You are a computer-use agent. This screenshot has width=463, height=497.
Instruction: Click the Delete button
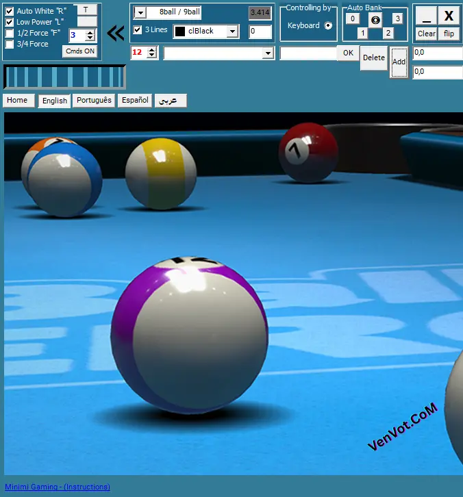click(x=373, y=58)
